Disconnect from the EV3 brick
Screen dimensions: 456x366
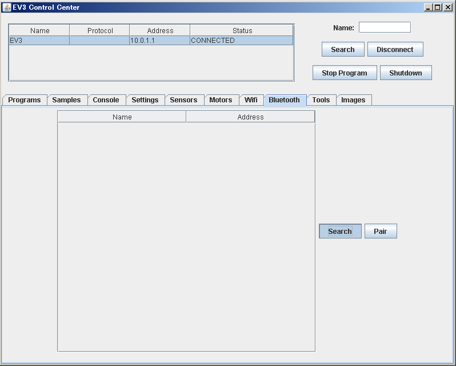point(395,49)
